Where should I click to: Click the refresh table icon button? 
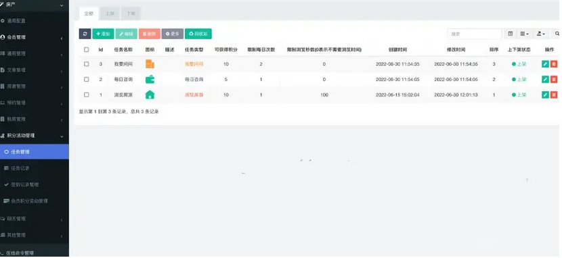click(85, 34)
